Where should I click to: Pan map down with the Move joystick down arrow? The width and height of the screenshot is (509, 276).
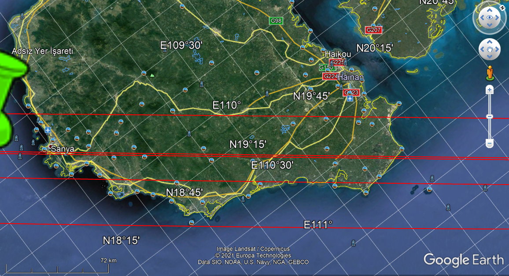490,56
